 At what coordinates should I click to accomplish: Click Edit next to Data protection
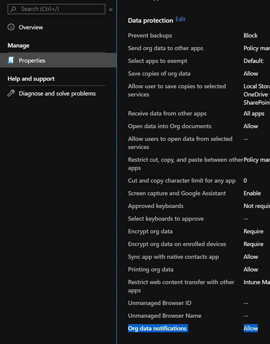pos(180,19)
